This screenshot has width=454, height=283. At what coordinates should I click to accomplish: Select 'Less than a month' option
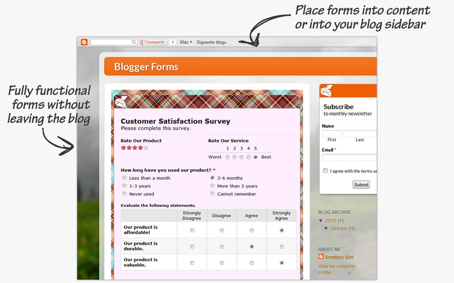tap(125, 178)
